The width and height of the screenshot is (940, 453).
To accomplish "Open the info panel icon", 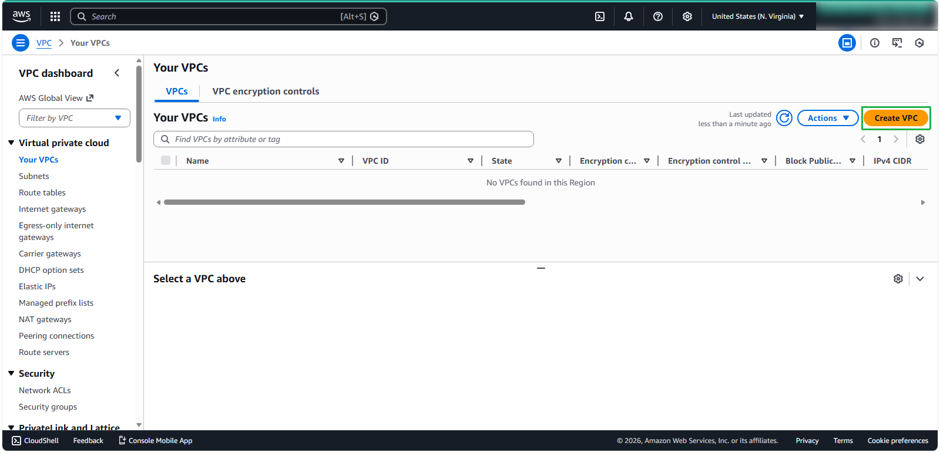I will point(875,43).
